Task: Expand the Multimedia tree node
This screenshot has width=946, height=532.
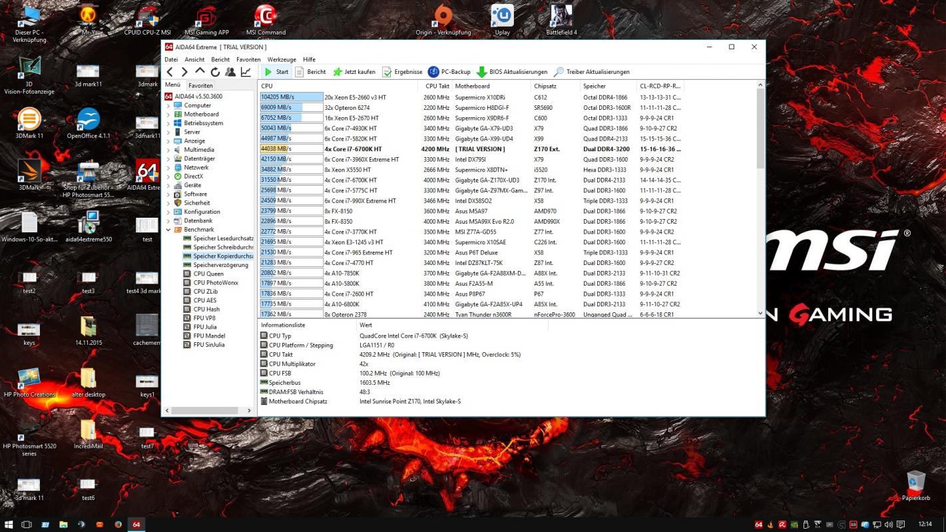Action: [168, 150]
